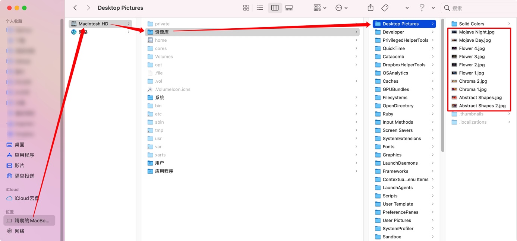Expand the Caches folder chevron

point(433,81)
